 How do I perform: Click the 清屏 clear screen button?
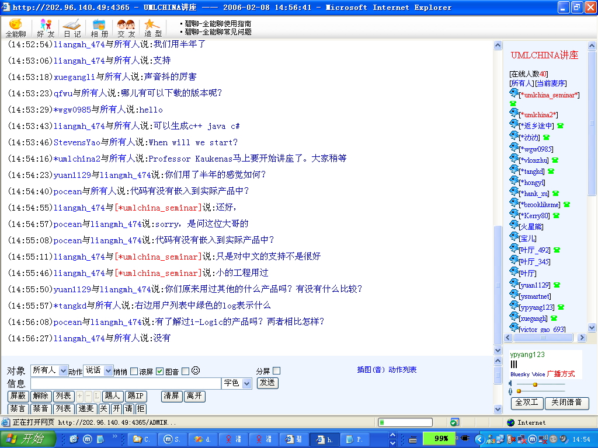[x=172, y=396]
